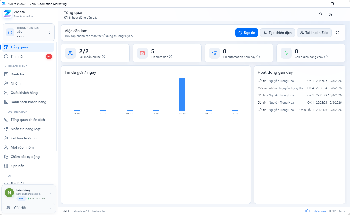Collapse the AUTOMATION section
The image size is (350, 215).
click(x=16, y=112)
